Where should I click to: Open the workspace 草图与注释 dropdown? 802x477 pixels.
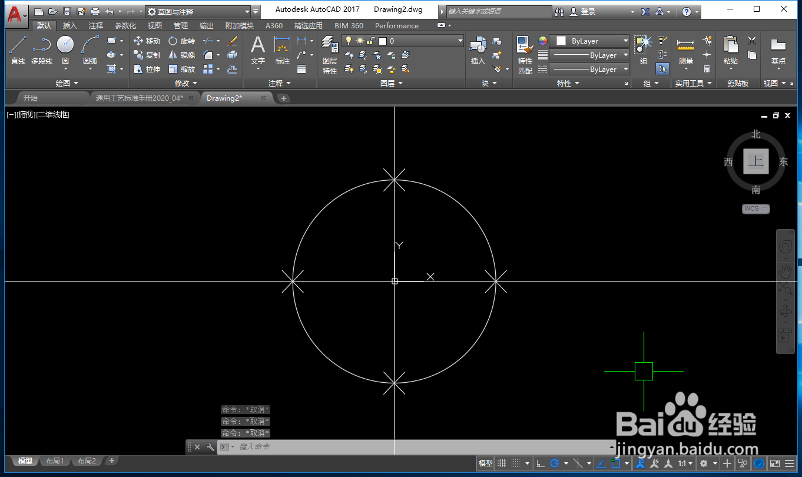click(198, 11)
